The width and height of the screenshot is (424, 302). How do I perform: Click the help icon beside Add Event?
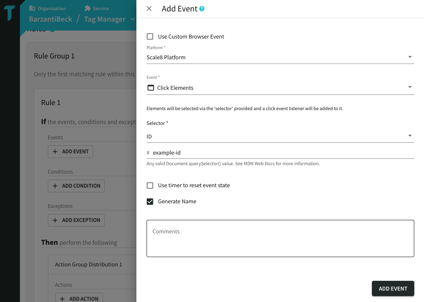click(x=202, y=9)
